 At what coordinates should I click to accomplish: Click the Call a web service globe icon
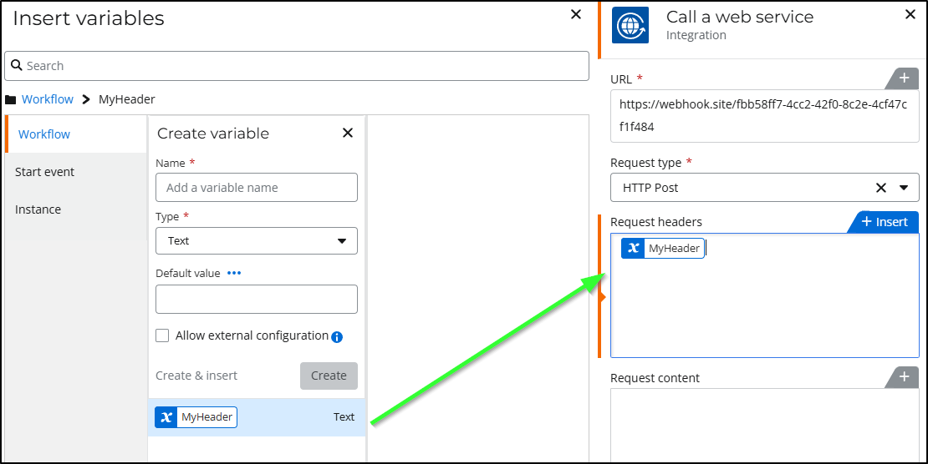(x=630, y=25)
